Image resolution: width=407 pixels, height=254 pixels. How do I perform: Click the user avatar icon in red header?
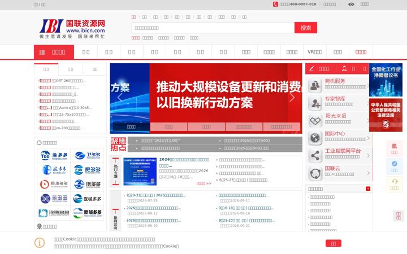(344, 68)
